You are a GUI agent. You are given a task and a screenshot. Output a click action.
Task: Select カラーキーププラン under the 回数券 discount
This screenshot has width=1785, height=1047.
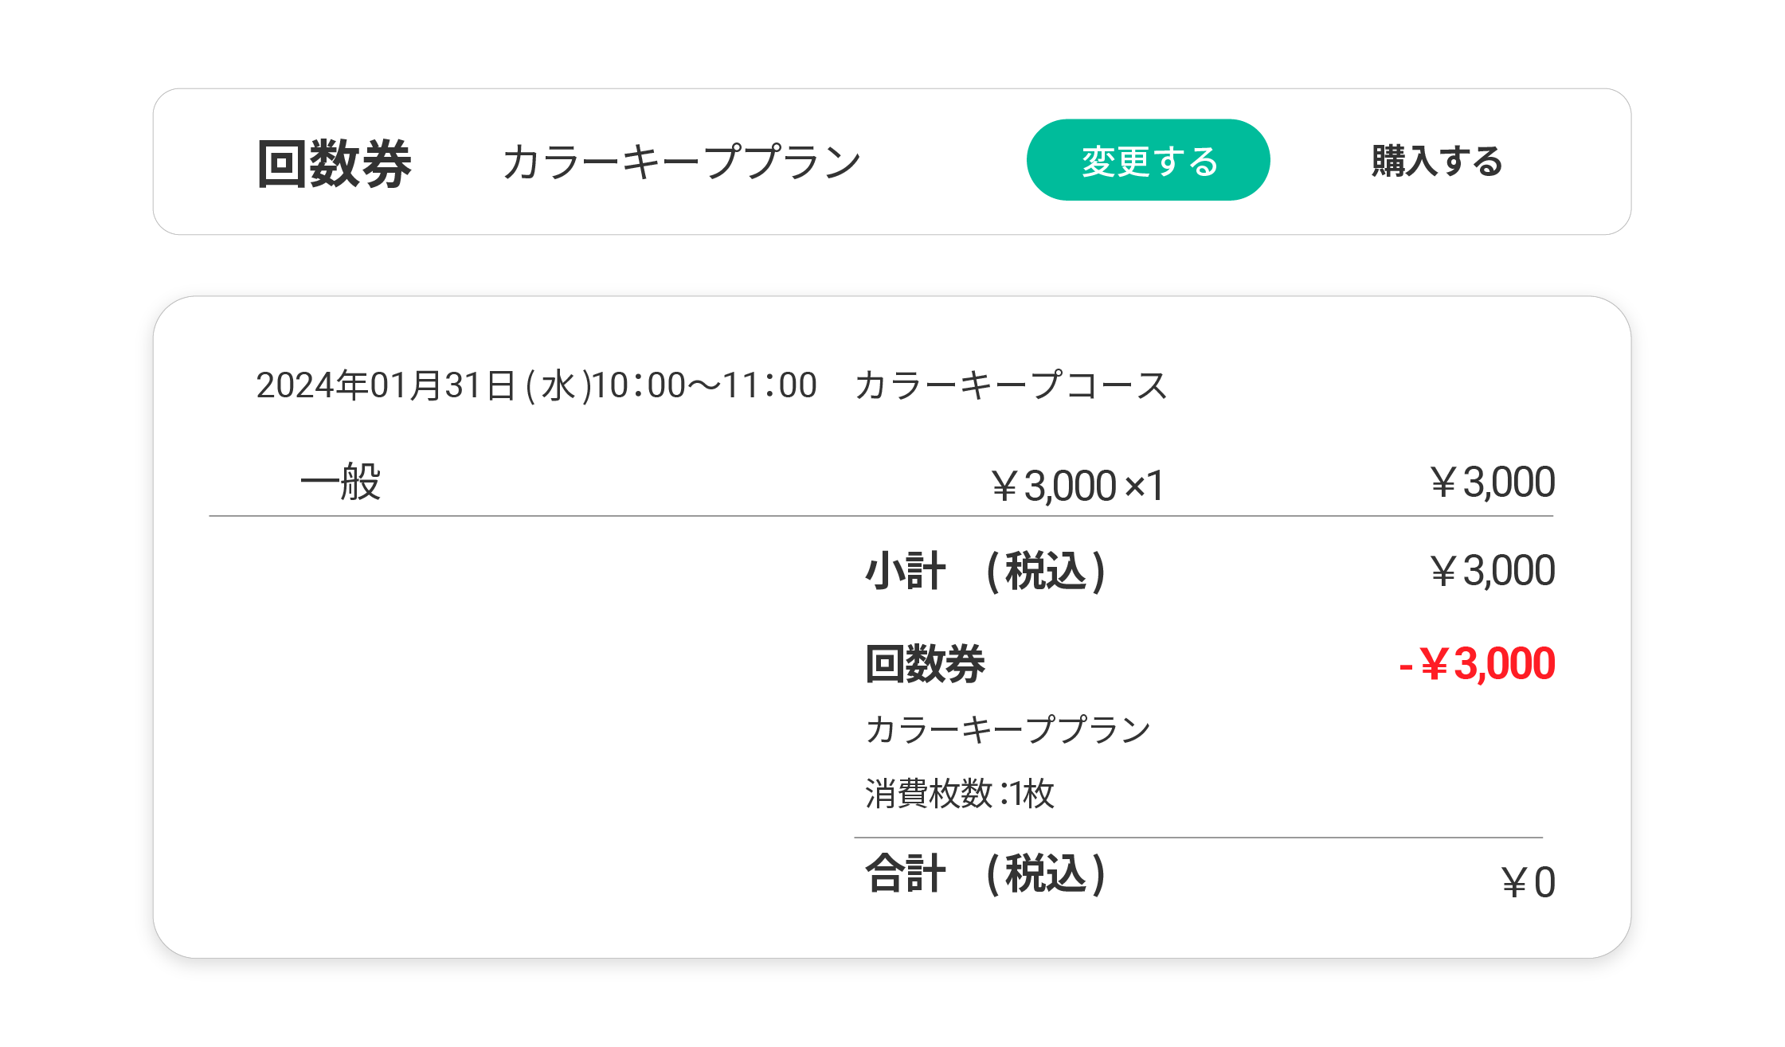[x=1008, y=729]
